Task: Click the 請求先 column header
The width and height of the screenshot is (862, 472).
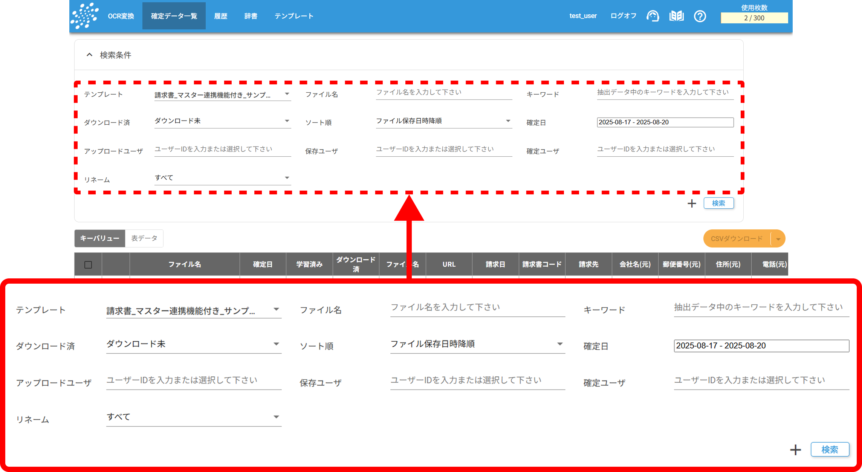Action: tap(588, 264)
